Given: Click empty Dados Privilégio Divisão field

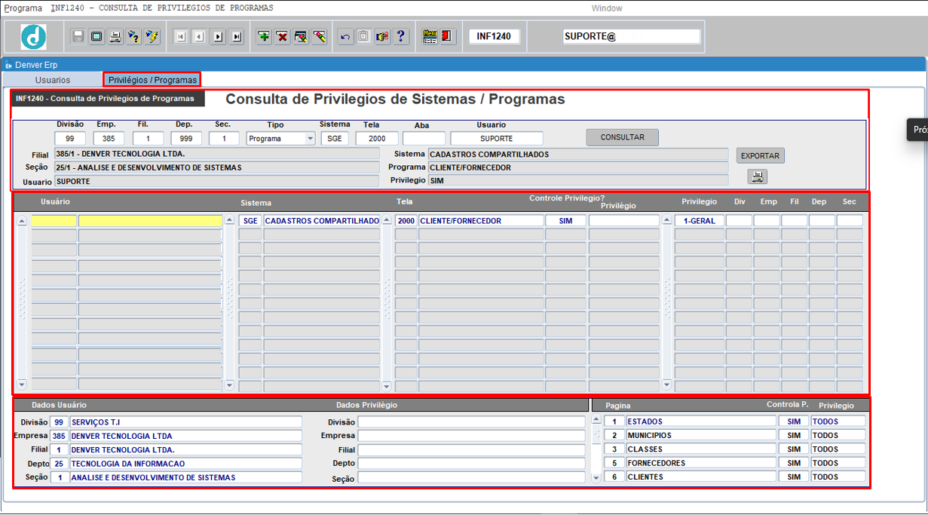Looking at the screenshot, I should [471, 422].
